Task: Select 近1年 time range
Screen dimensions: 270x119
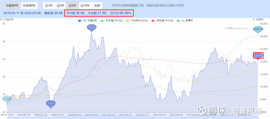Action: click(49, 5)
